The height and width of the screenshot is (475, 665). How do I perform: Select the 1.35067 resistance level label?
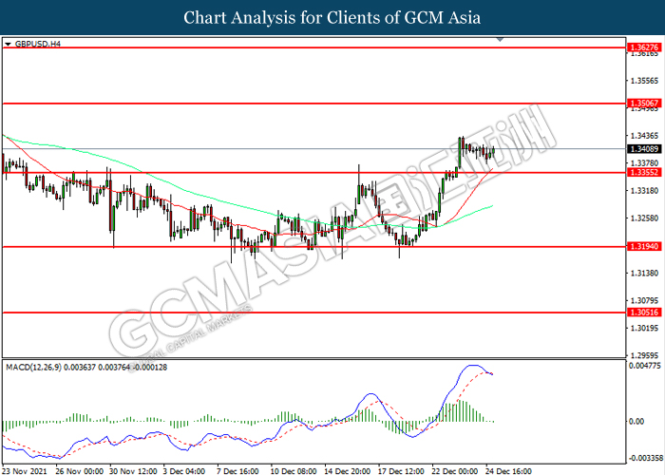[644, 103]
